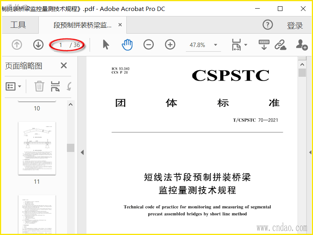Close the Adobe Acrobat window
This screenshot has height=235, width=313.
point(303,9)
